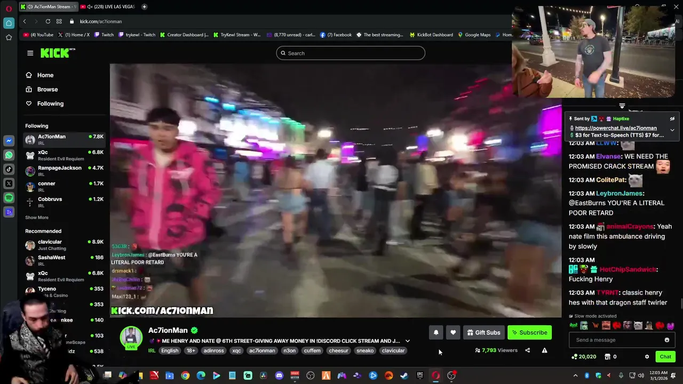The width and height of the screenshot is (683, 384).
Task: Open the powerchat.live/ac7ionman link
Action: pyautogui.click(x=616, y=128)
